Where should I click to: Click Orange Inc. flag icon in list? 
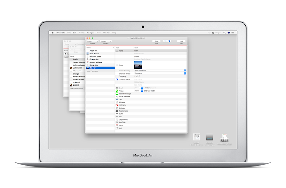click(x=88, y=59)
